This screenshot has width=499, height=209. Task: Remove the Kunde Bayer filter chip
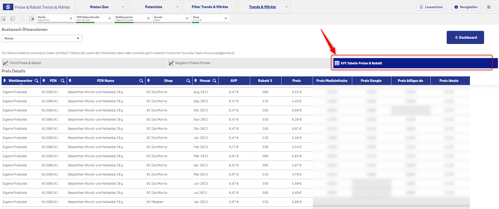tap(187, 18)
